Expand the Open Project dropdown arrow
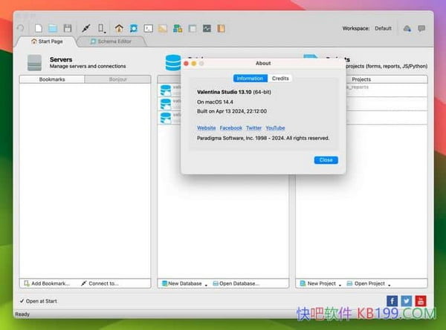446x330 pixels. click(390, 284)
